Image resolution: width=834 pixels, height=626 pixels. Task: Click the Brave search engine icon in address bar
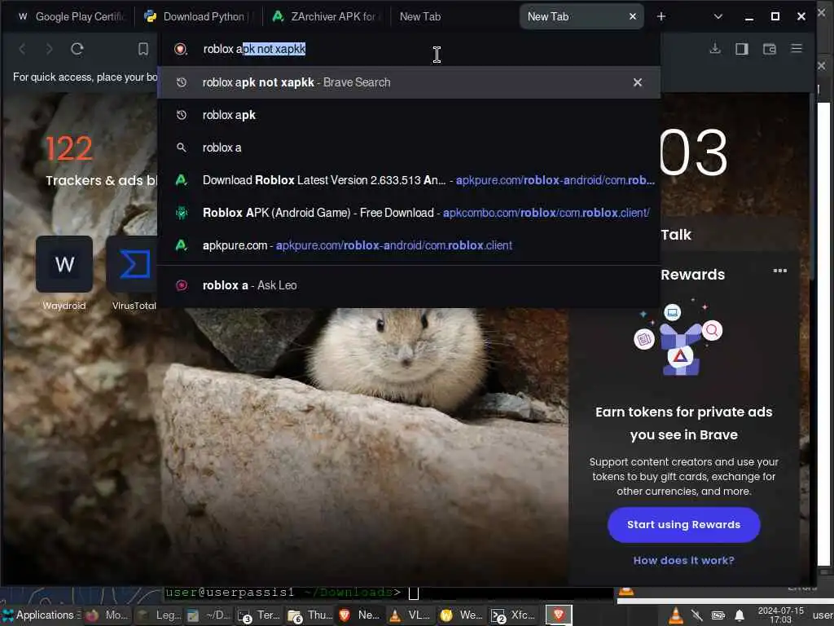tap(181, 49)
